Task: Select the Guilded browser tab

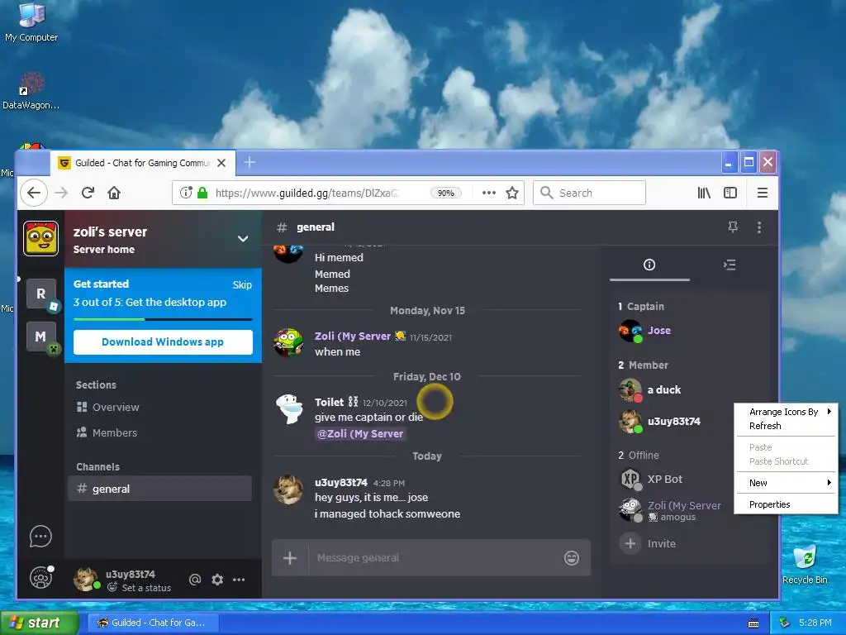Action: [x=142, y=163]
